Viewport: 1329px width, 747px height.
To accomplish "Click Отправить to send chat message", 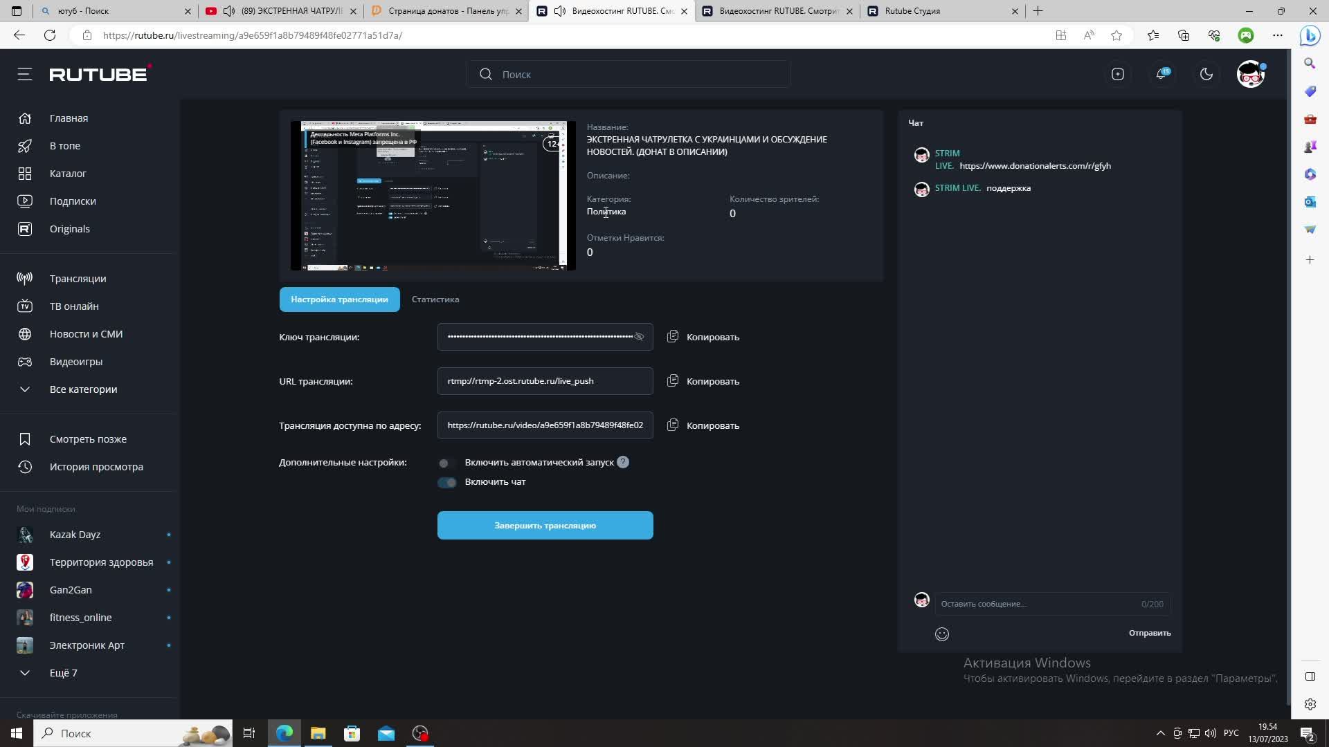I will (x=1149, y=633).
